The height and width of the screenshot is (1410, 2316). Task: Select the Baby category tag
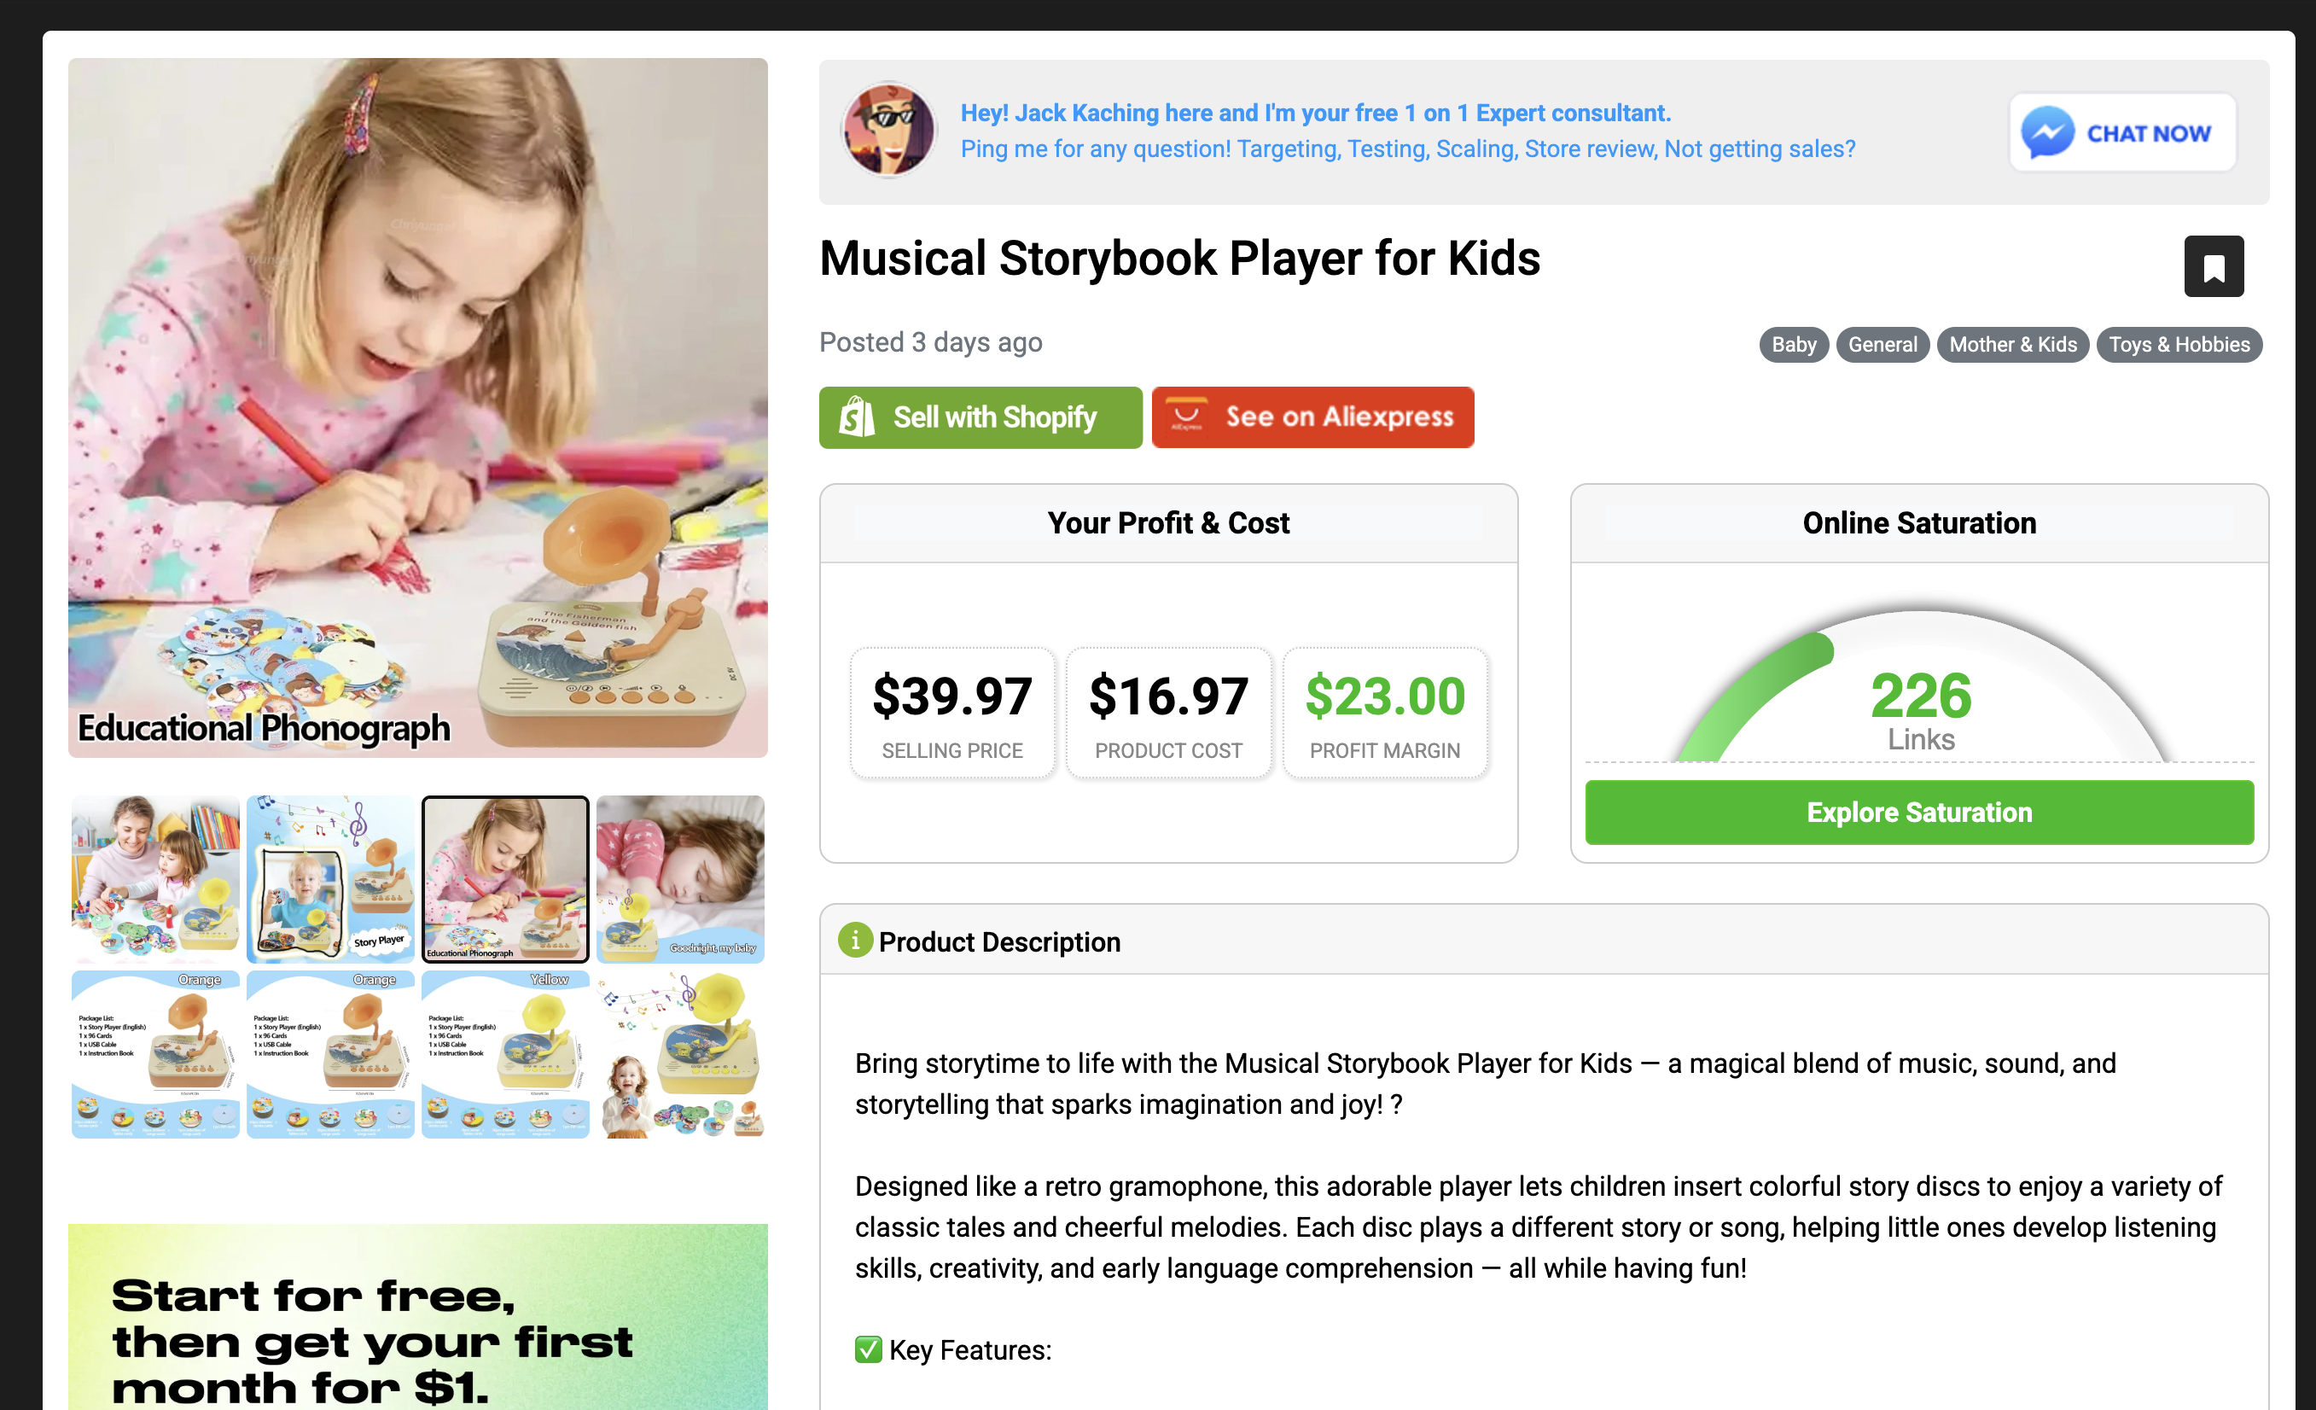click(1792, 345)
